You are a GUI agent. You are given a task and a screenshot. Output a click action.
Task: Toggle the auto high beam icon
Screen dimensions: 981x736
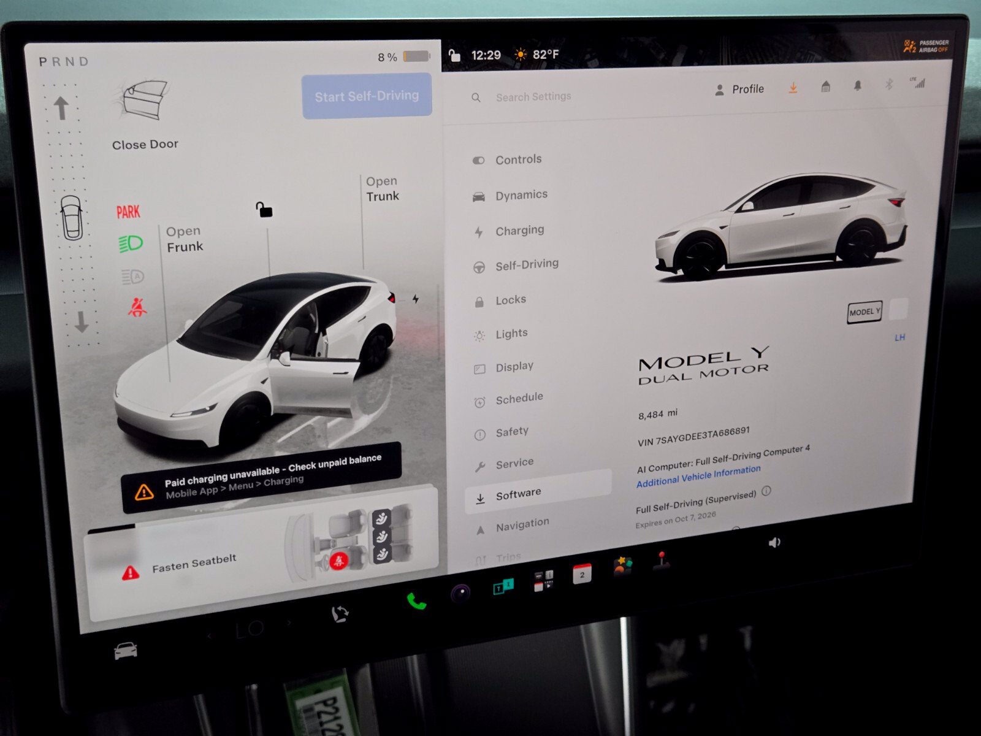coord(132,277)
